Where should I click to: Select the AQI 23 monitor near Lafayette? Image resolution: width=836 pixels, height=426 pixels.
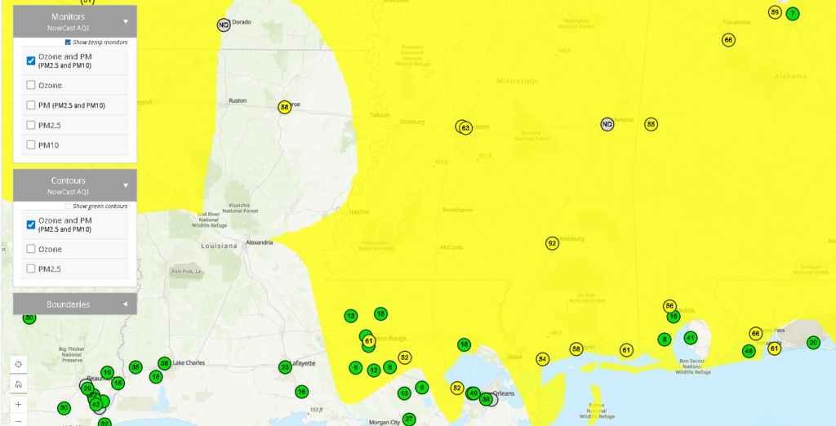[285, 367]
